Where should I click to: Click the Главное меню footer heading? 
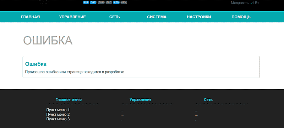69,99
